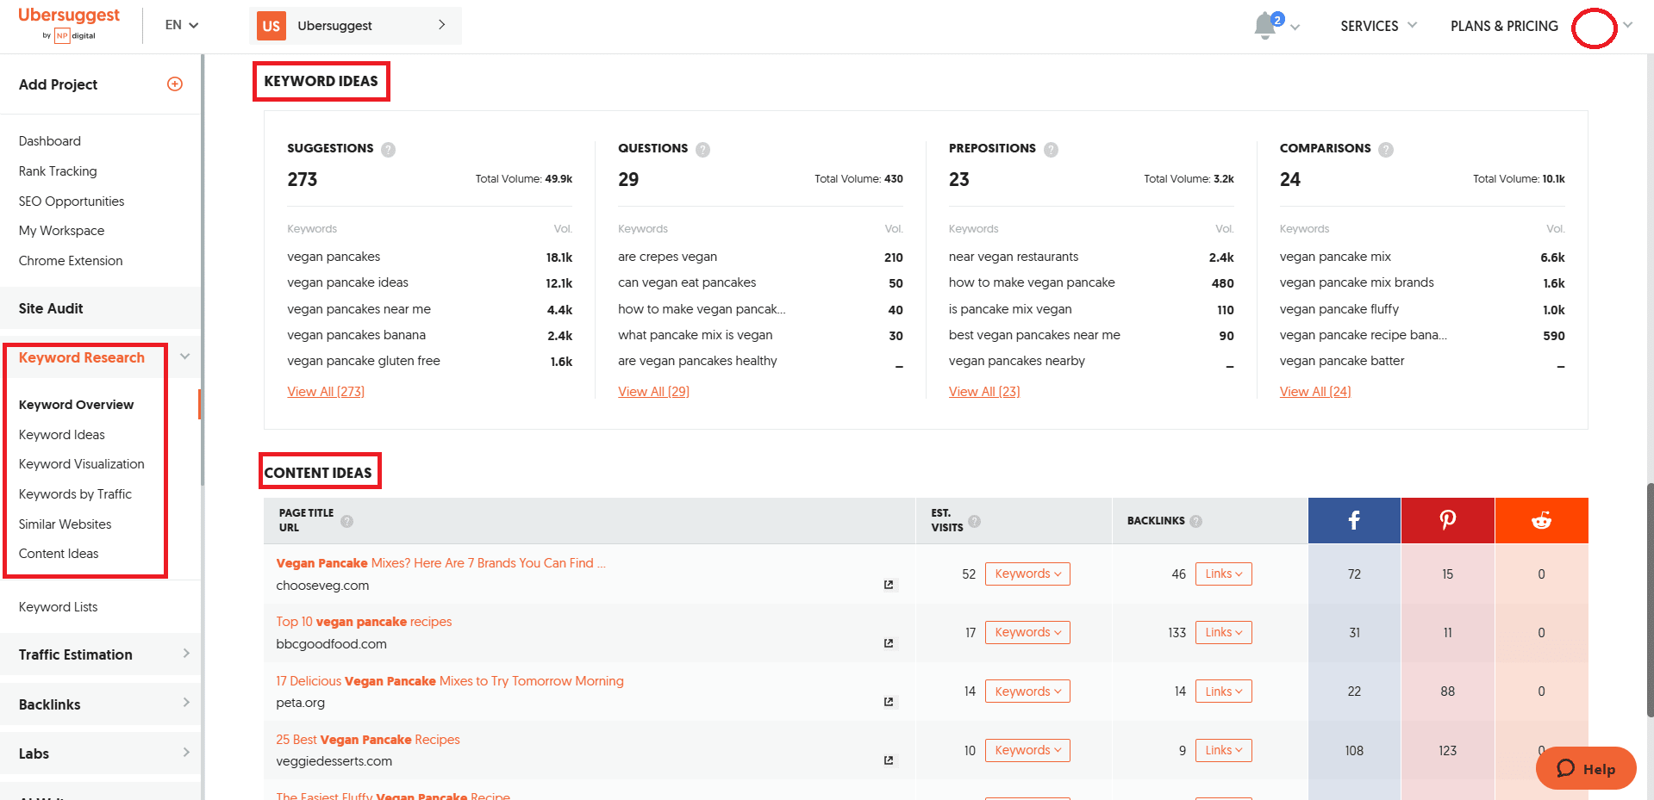The width and height of the screenshot is (1654, 800).
Task: Click the Prepositions help question mark
Action: 1052,149
